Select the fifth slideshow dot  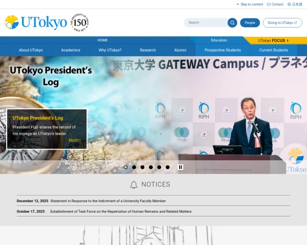pyautogui.click(x=159, y=167)
